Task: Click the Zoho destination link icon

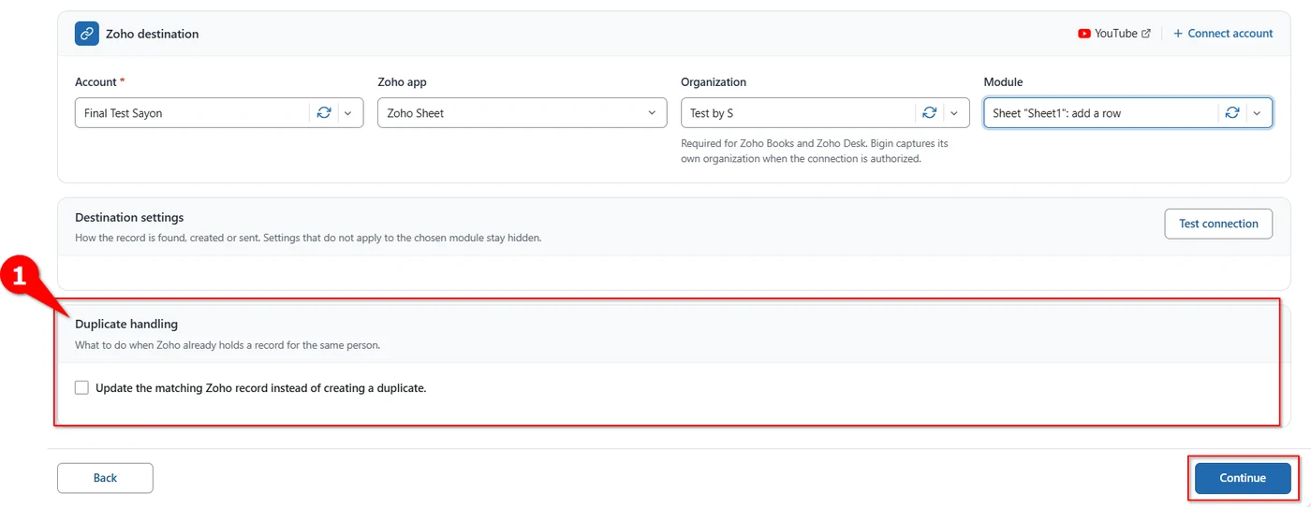Action: pyautogui.click(x=87, y=34)
